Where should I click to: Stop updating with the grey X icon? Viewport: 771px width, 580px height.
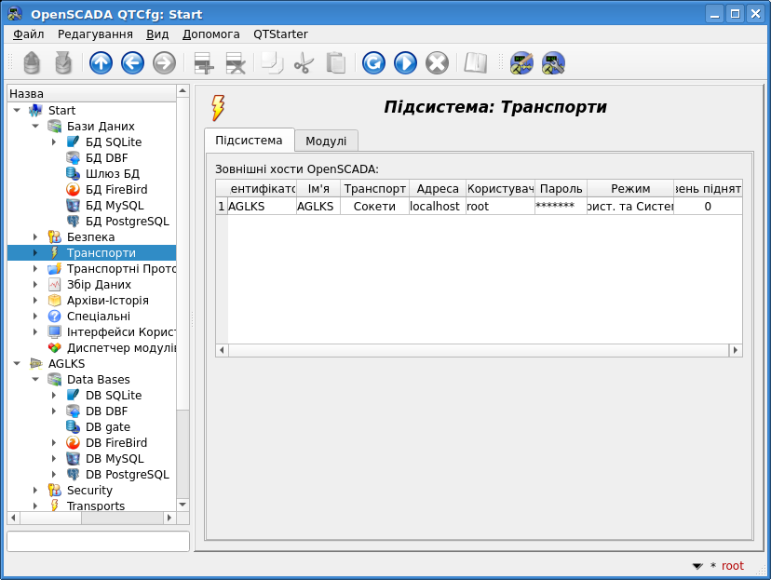click(x=437, y=63)
